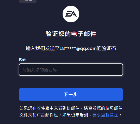Click the 下一步 button
The width and height of the screenshot is (140, 124).
[x=71, y=94]
